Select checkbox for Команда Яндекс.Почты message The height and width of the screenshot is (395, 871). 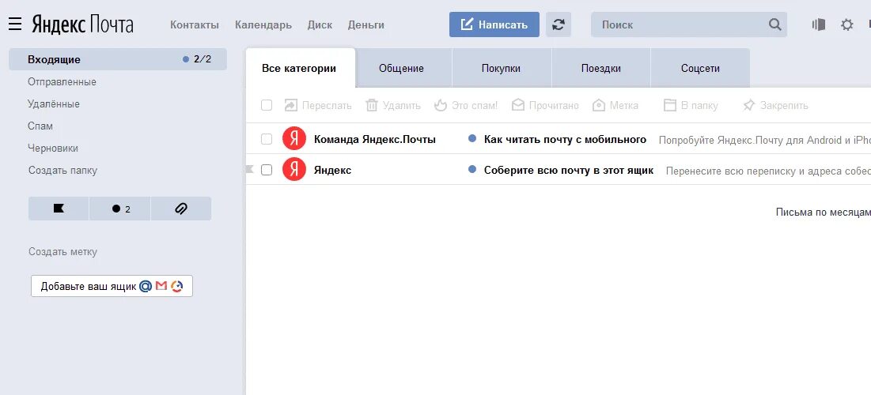pyautogui.click(x=267, y=139)
